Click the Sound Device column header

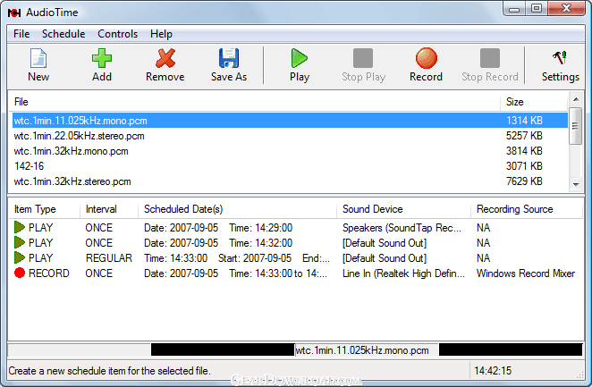coord(403,209)
